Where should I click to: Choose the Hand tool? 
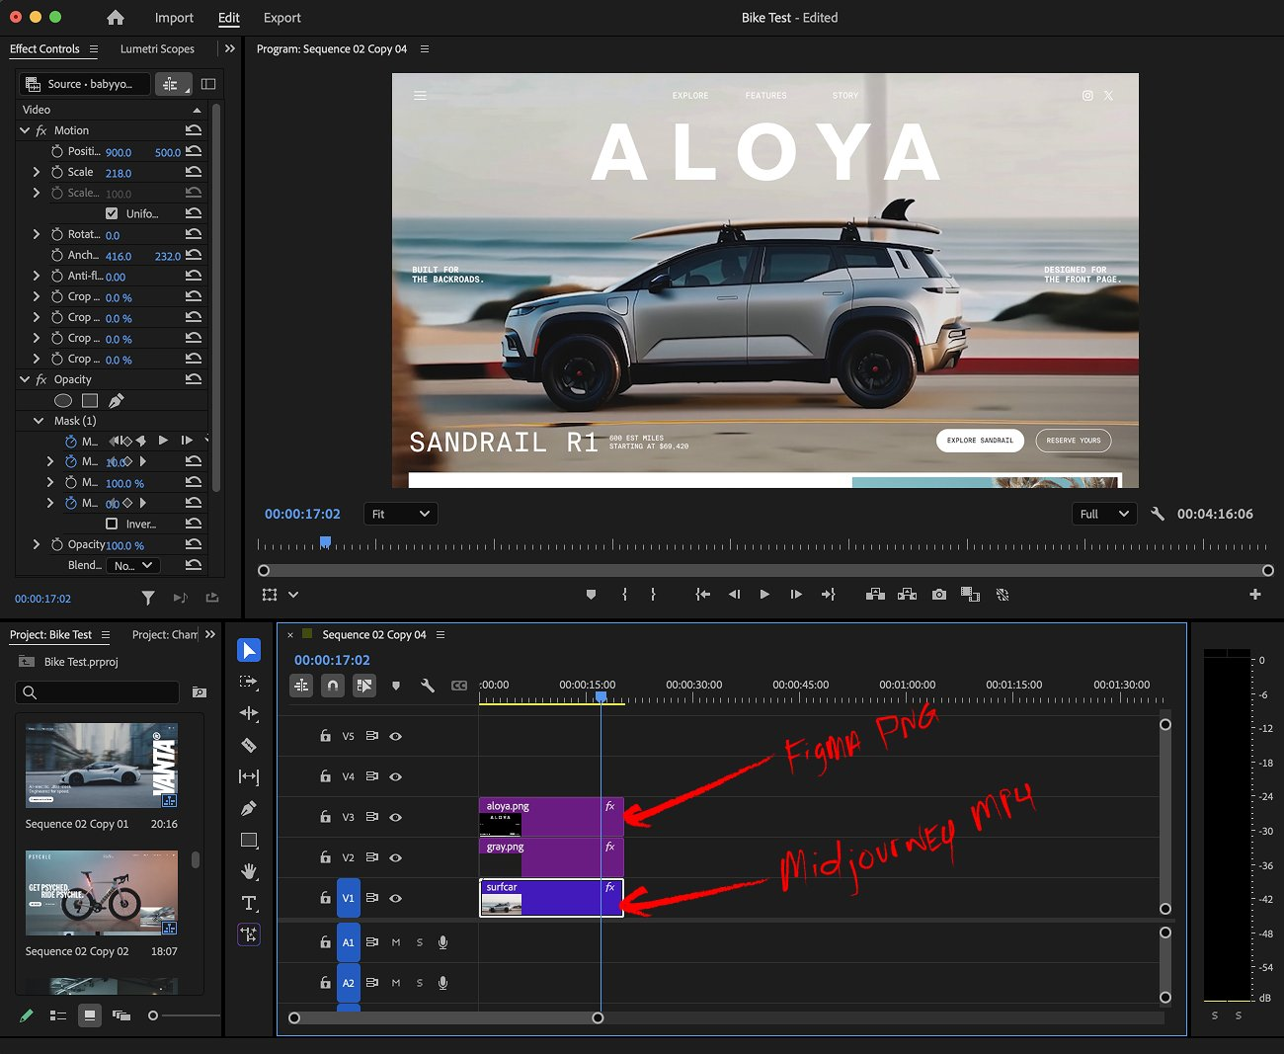tap(249, 871)
